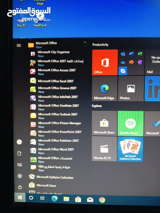Click Skype icon in Office apps tile
This screenshot has width=160, height=213.
click(123, 71)
